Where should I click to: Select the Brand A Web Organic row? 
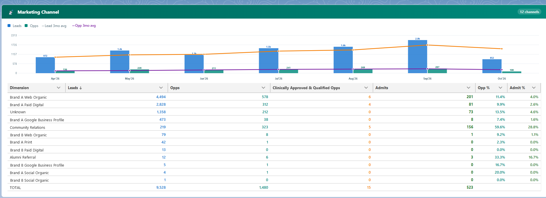pos(274,97)
